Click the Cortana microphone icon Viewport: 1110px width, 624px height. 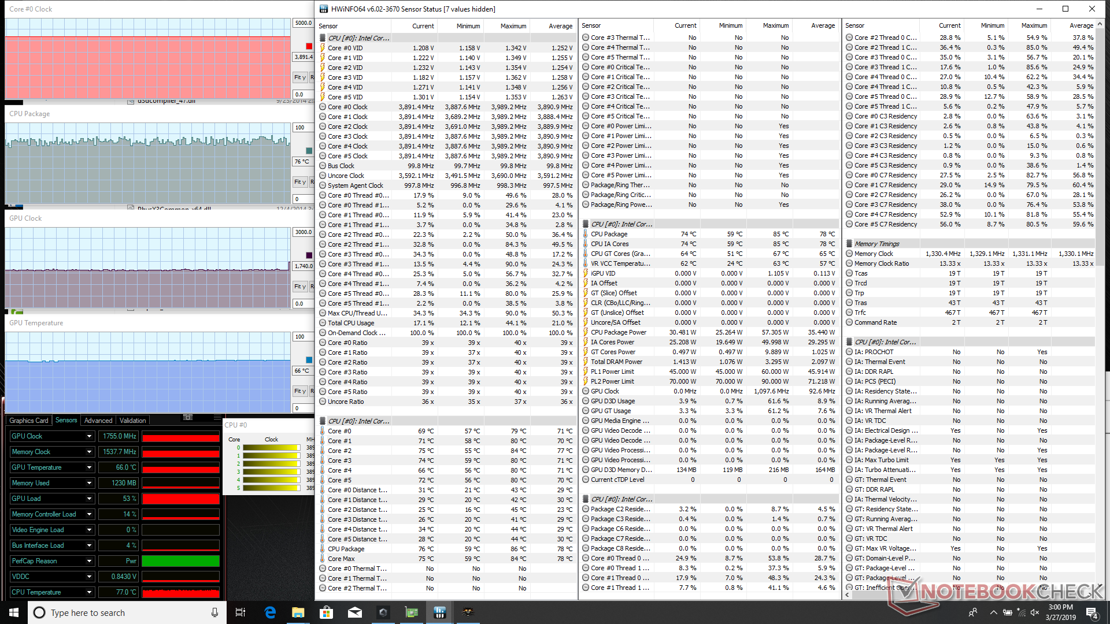tap(214, 612)
